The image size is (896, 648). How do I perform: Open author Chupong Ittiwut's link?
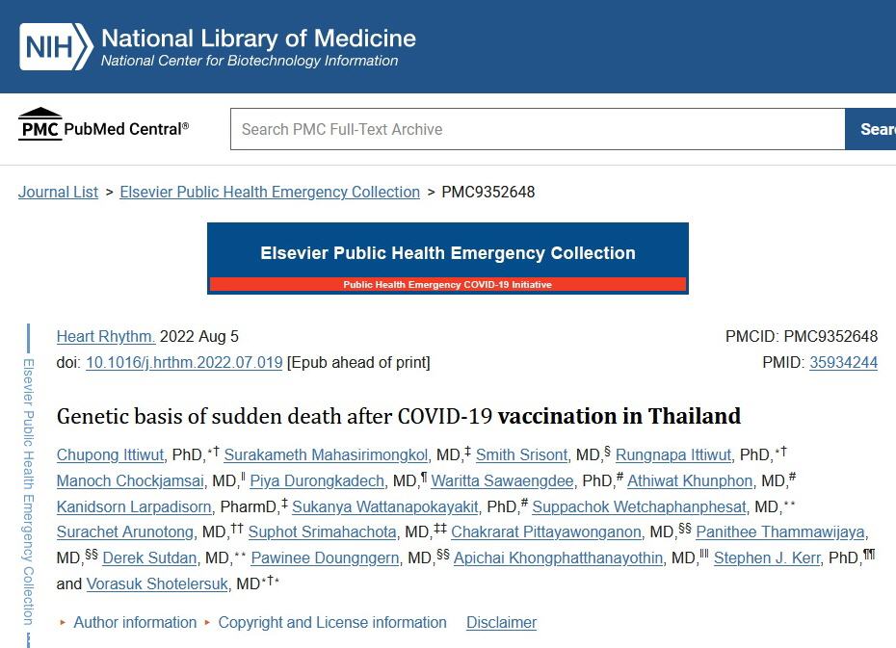(x=110, y=455)
